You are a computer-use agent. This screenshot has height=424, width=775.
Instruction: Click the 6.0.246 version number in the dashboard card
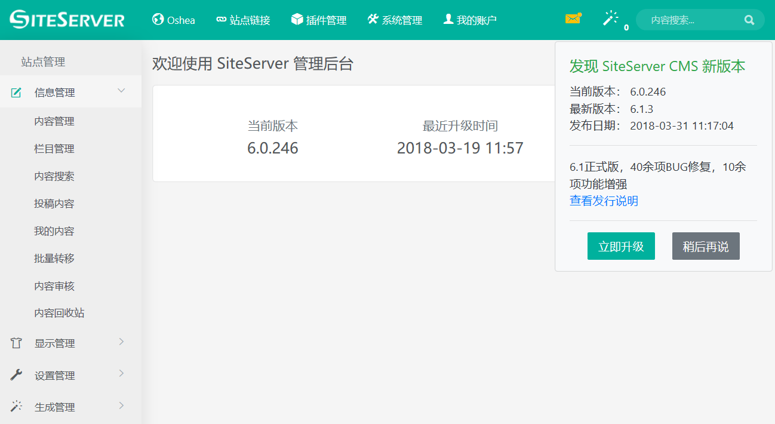point(273,148)
